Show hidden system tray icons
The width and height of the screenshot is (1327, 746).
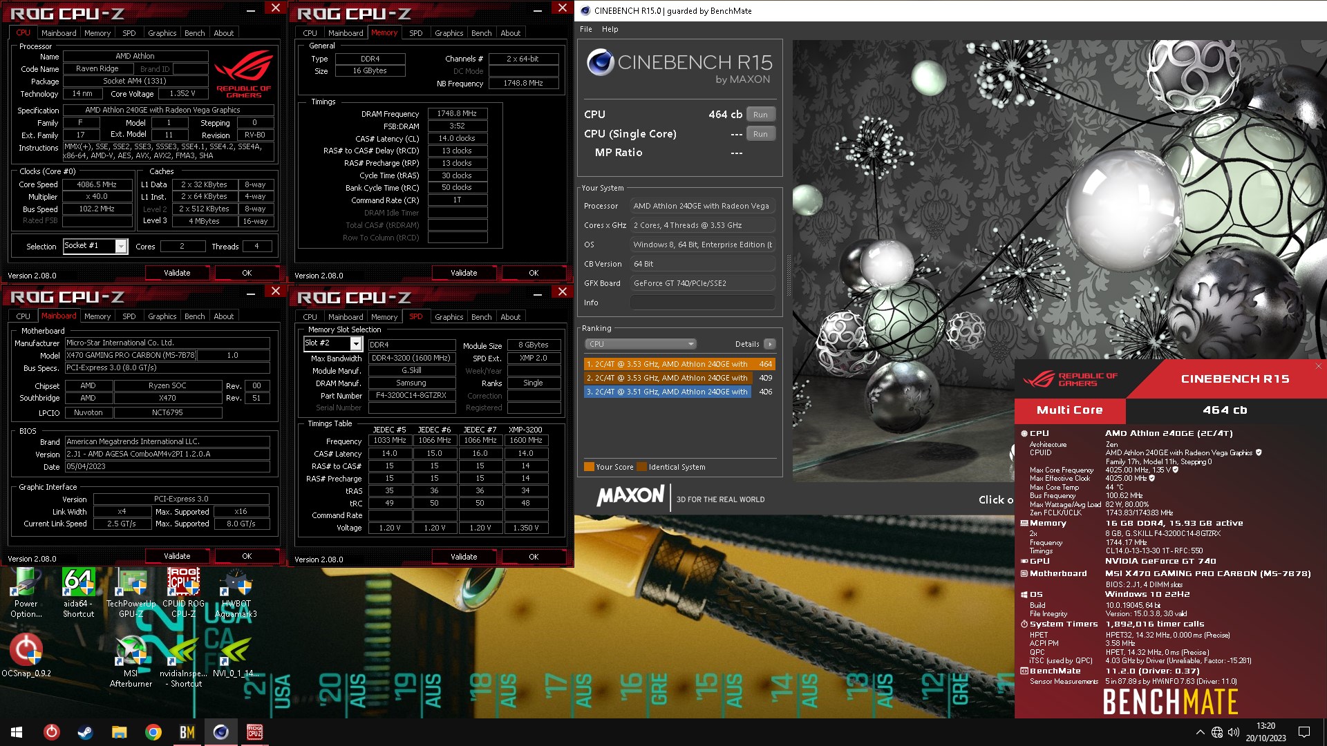(x=1200, y=732)
